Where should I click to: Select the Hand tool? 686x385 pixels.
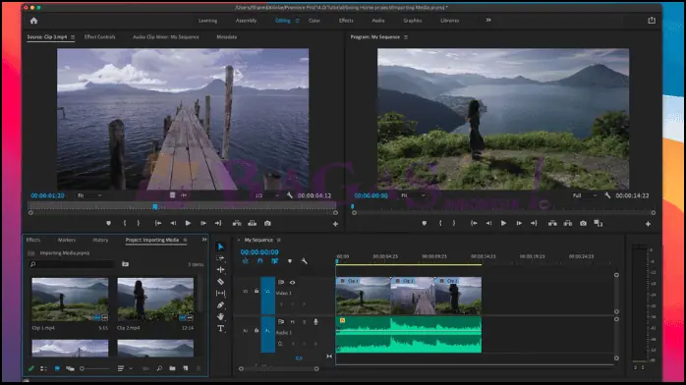(x=220, y=316)
